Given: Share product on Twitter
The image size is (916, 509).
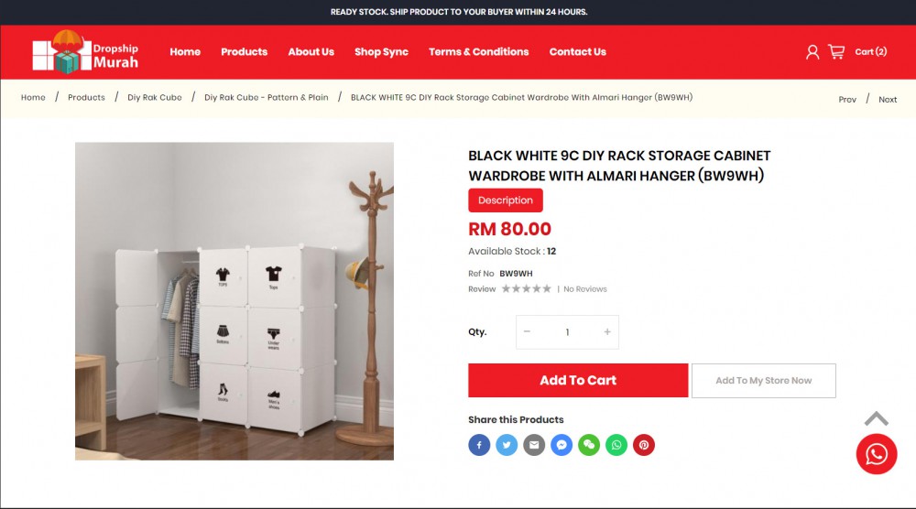Looking at the screenshot, I should coord(507,445).
